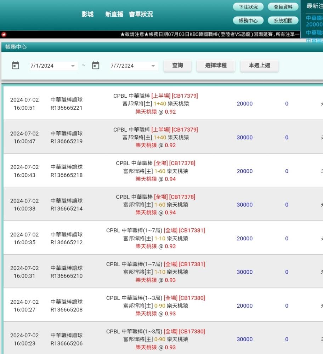Click the 30000 amount in row R136665210

[x=245, y=272]
